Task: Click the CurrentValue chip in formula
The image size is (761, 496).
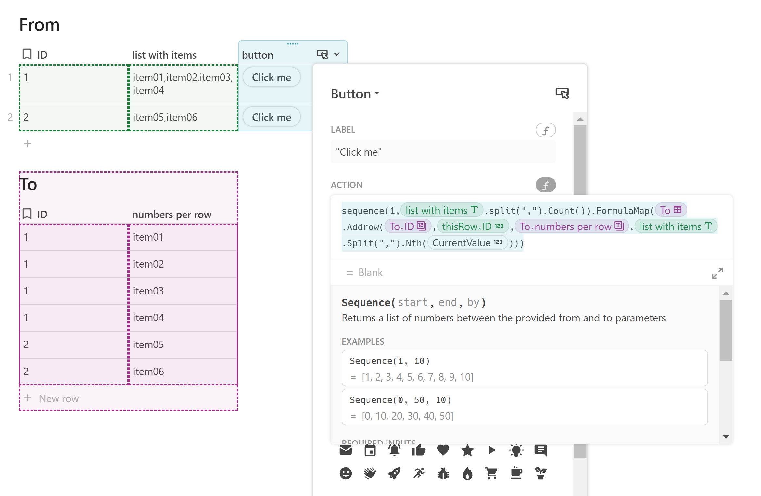Action: 467,243
